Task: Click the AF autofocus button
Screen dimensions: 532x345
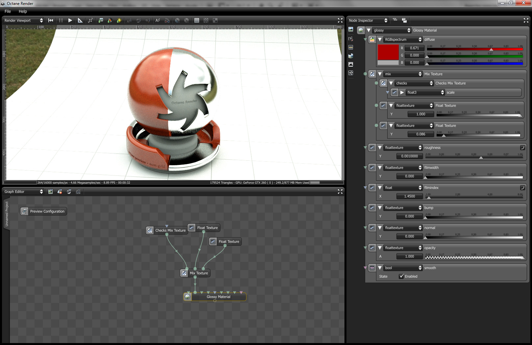Action: tap(158, 20)
